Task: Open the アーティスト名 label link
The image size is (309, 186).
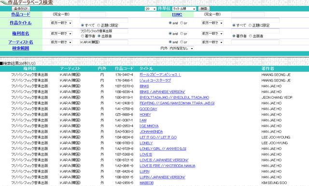Action: 21,42
